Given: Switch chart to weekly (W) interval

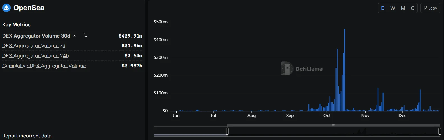Looking at the screenshot, I should tap(393, 8).
